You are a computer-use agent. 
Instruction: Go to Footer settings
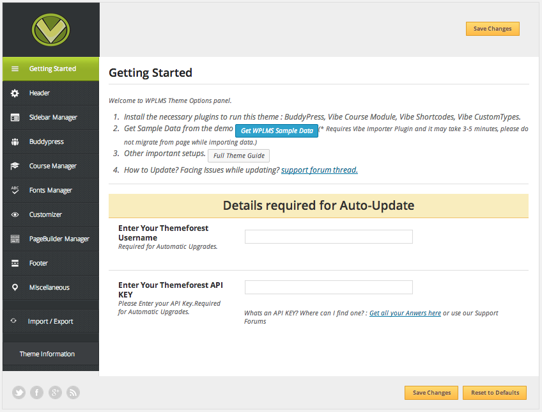pos(51,263)
